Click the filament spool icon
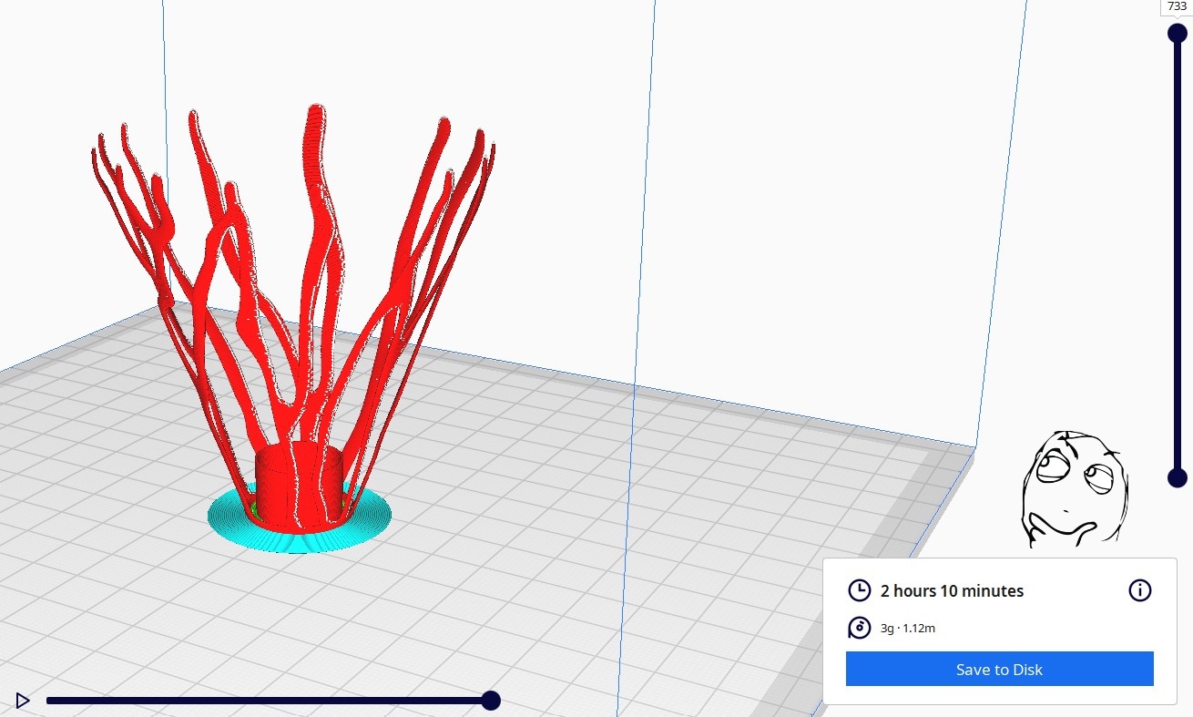The width and height of the screenshot is (1193, 717). point(859,628)
